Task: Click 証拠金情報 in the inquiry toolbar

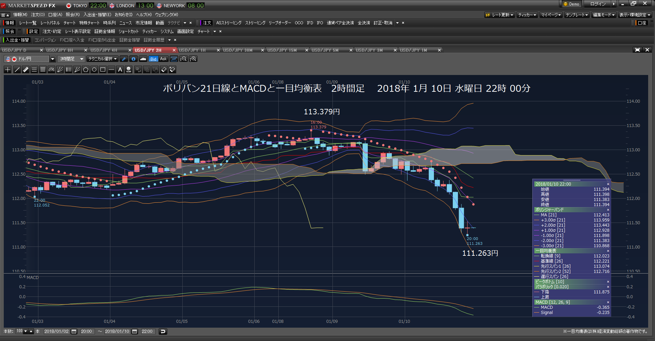Action: point(105,31)
